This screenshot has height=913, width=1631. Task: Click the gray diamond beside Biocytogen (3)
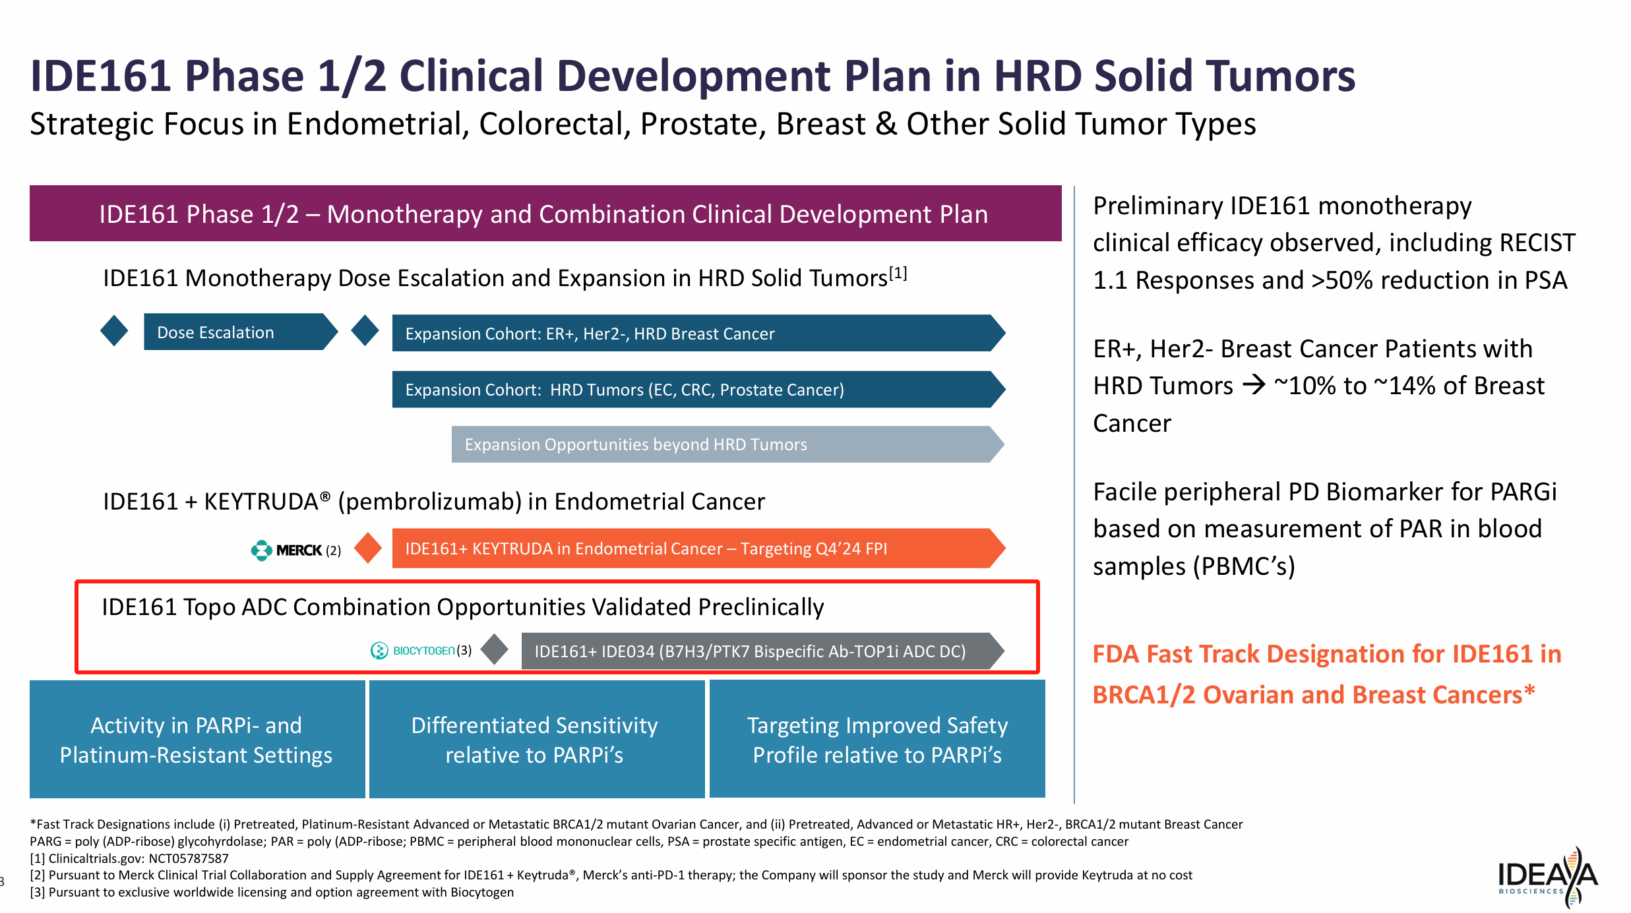(495, 650)
